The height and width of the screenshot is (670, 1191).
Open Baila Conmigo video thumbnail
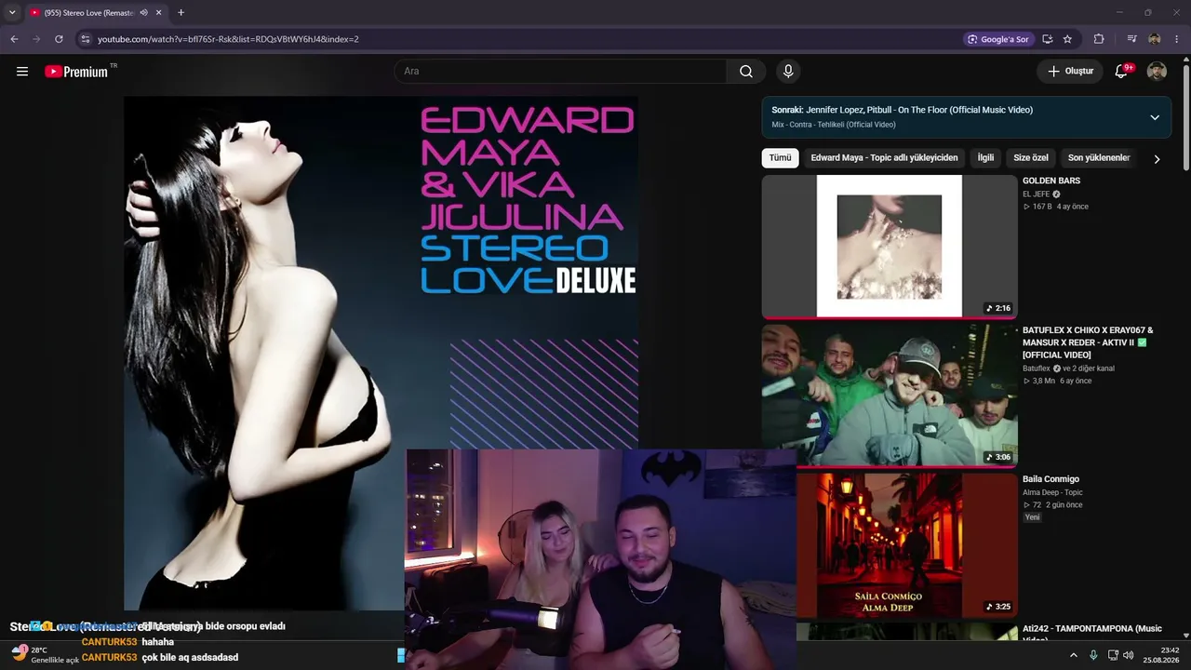pos(906,544)
